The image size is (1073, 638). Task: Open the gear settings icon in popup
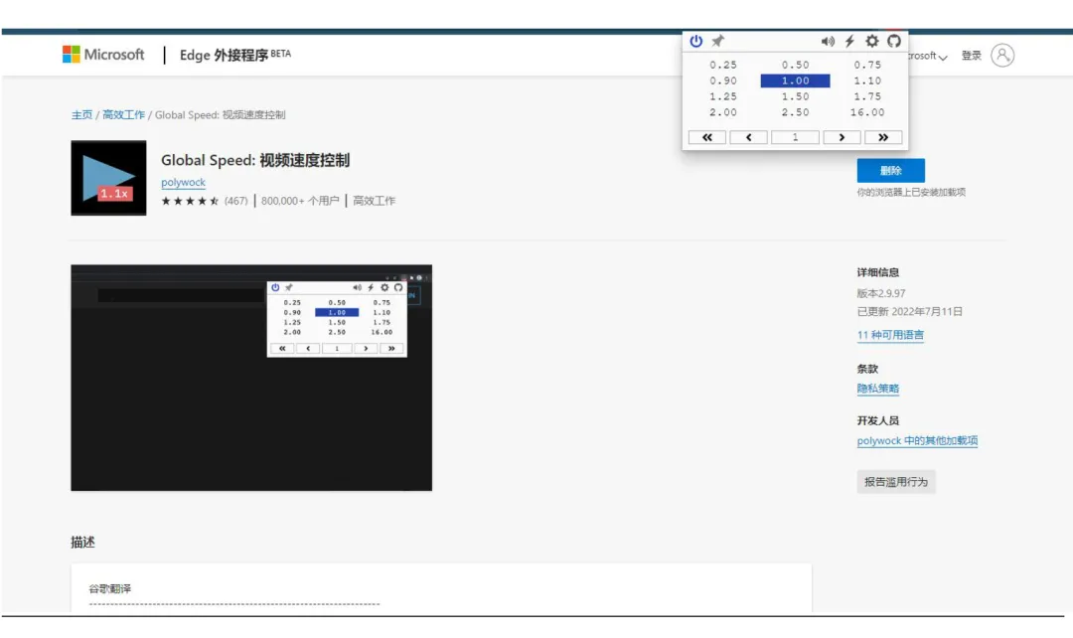coord(872,41)
